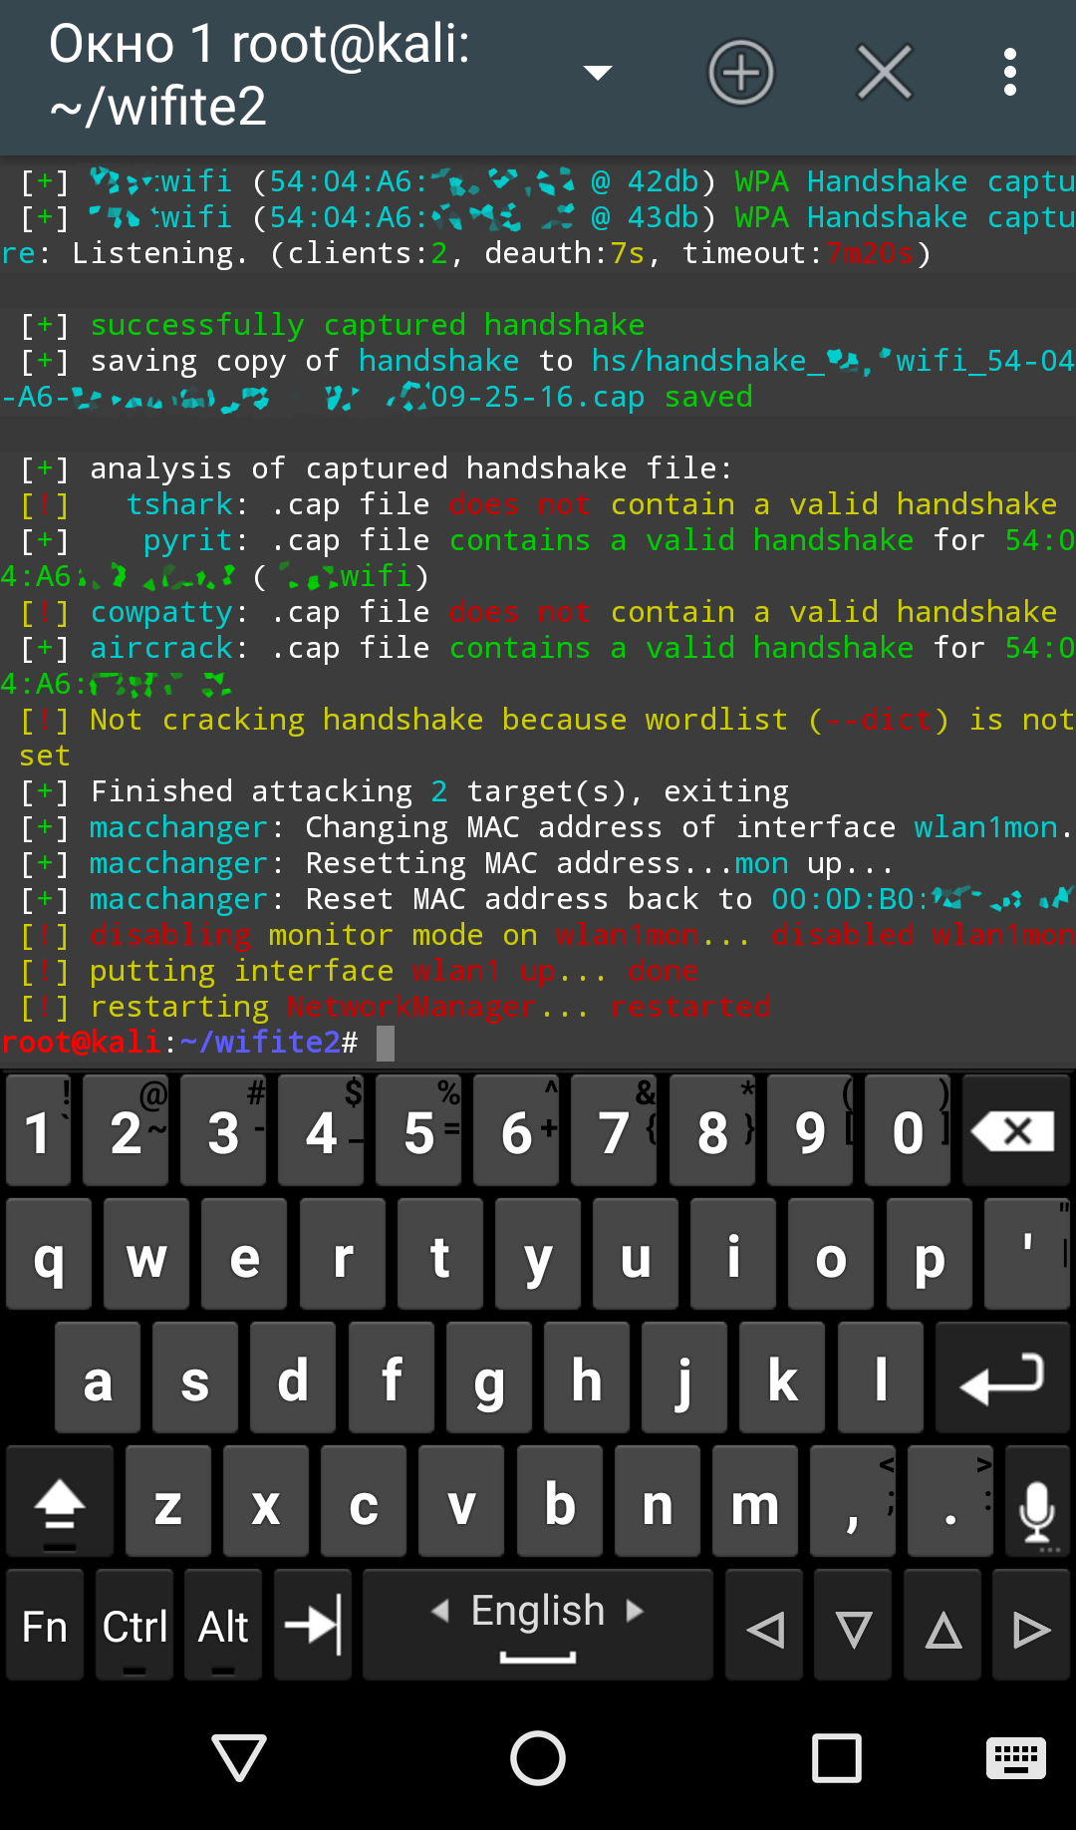Tap the terminal command prompt line
This screenshot has width=1076, height=1830.
click(x=538, y=1043)
